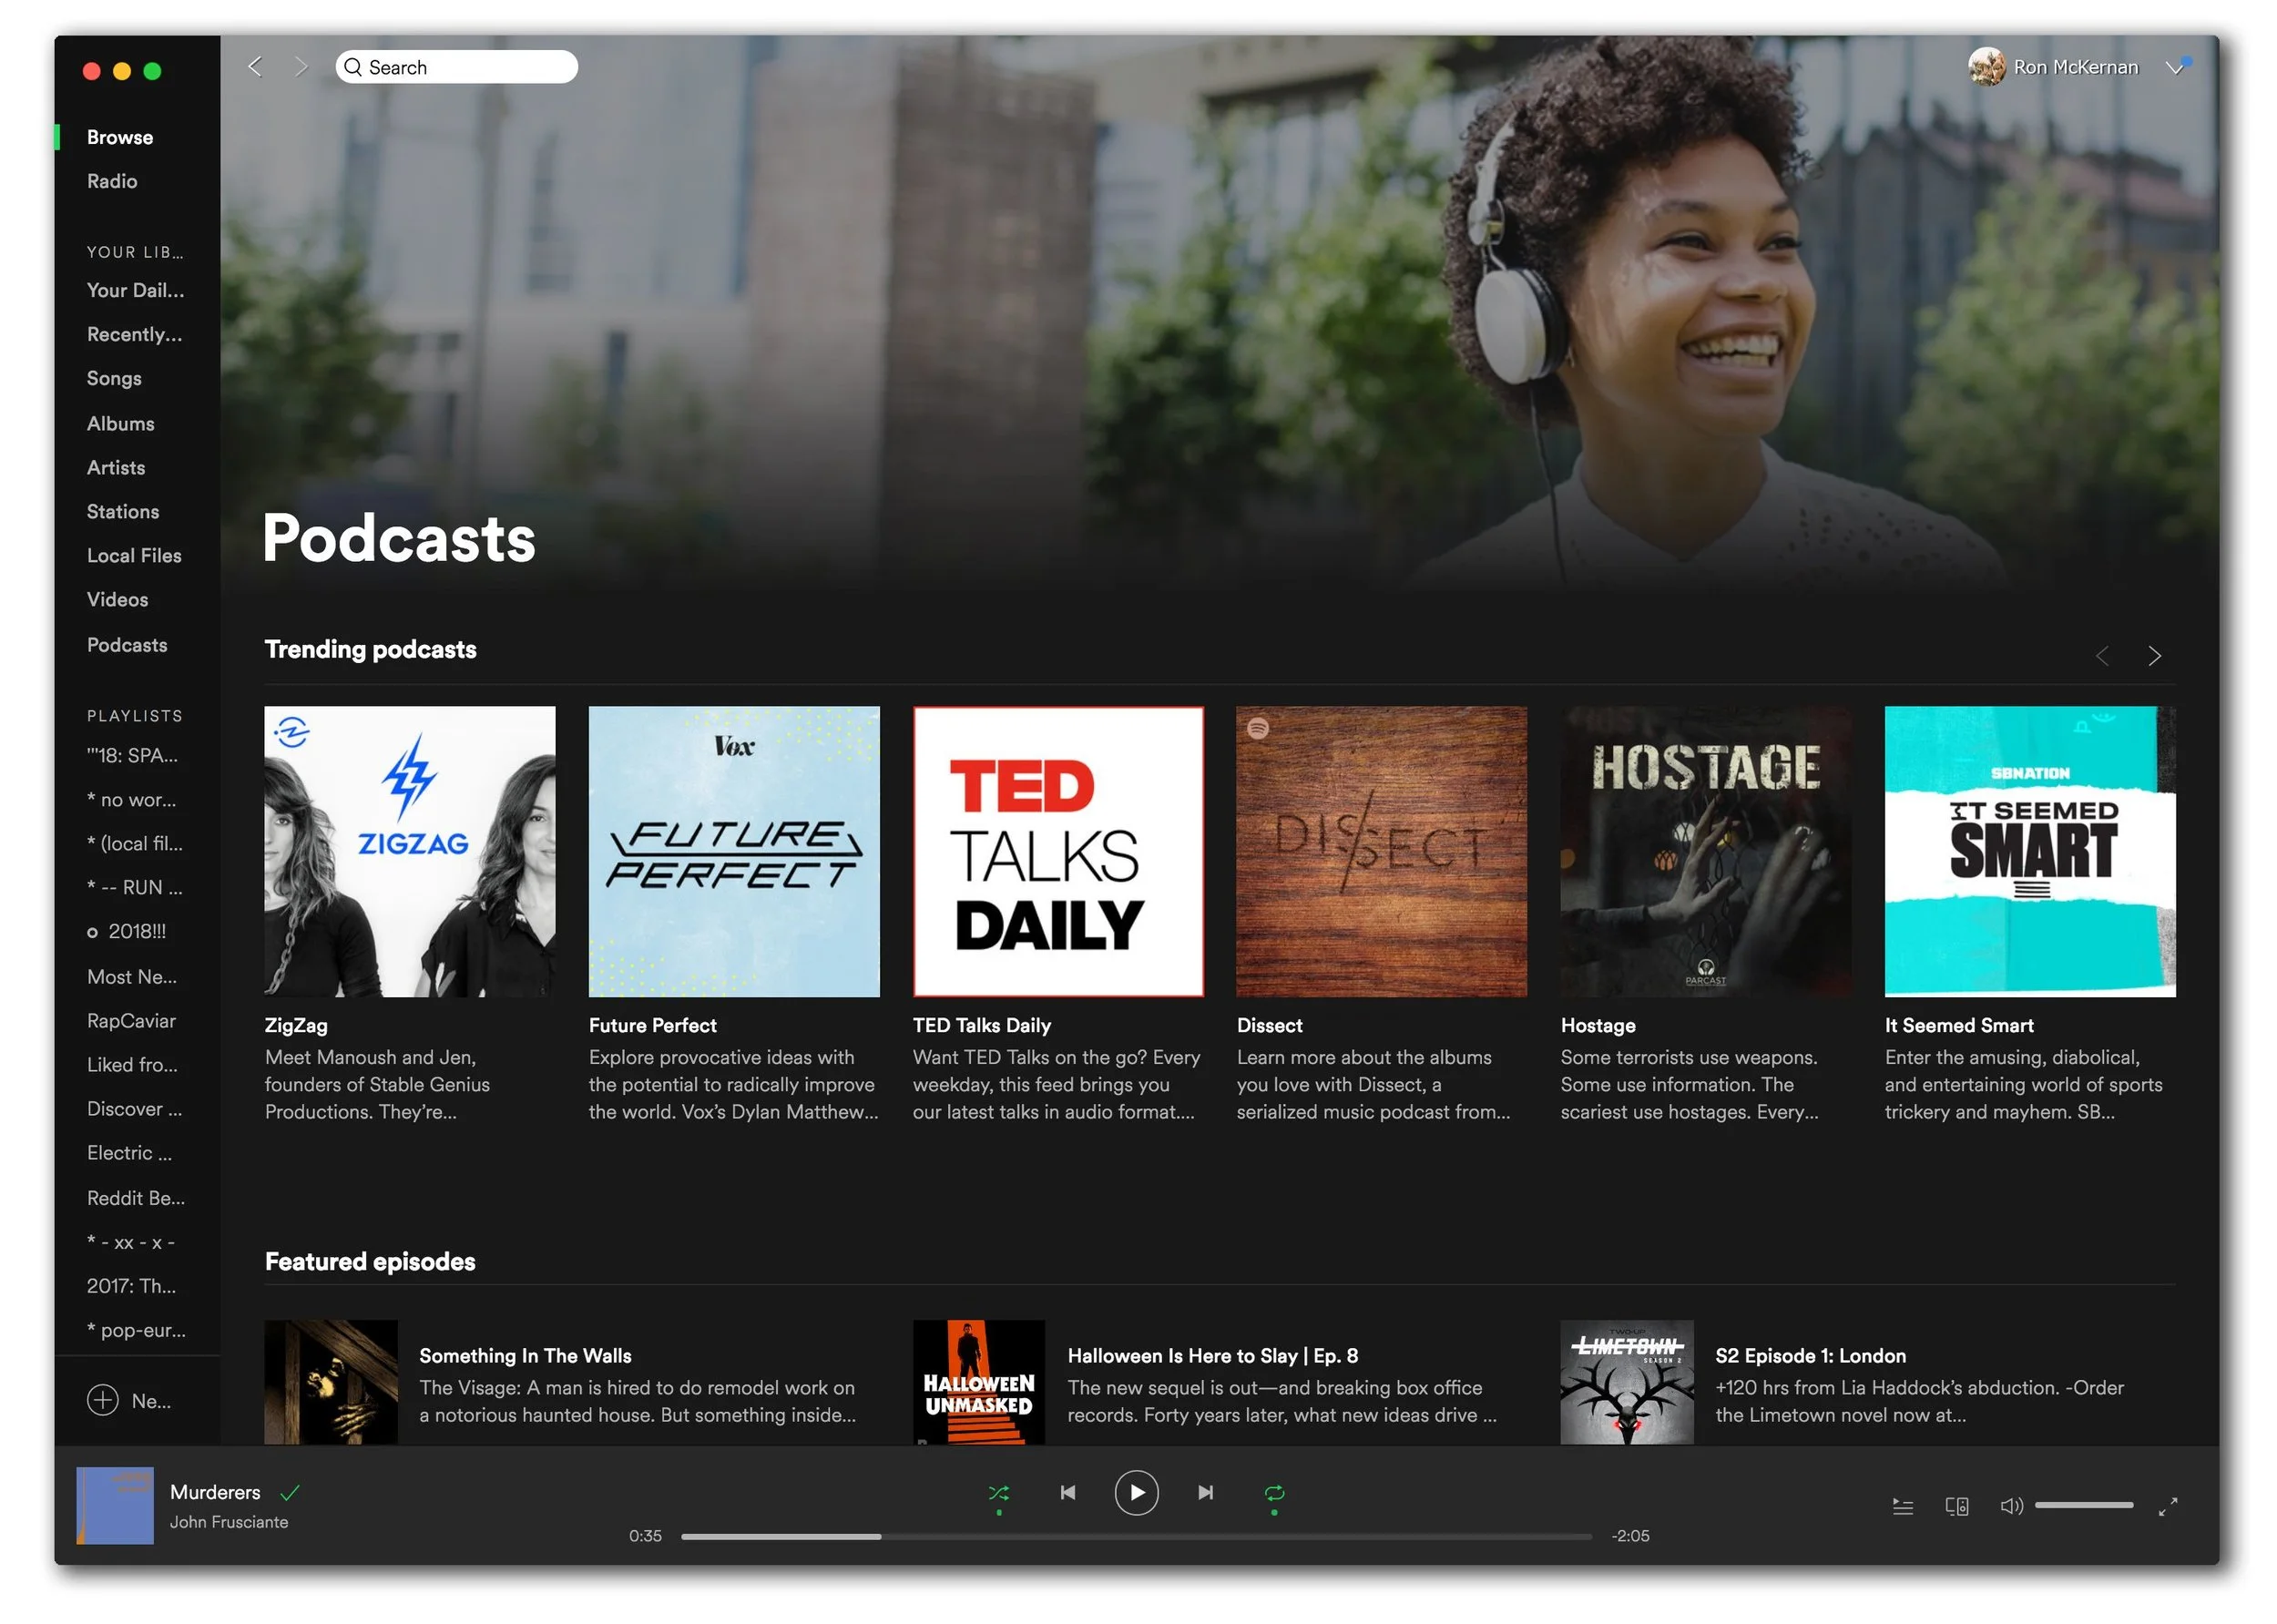
Task: Open the "Reddit Be..." playlist
Action: pyautogui.click(x=136, y=1199)
